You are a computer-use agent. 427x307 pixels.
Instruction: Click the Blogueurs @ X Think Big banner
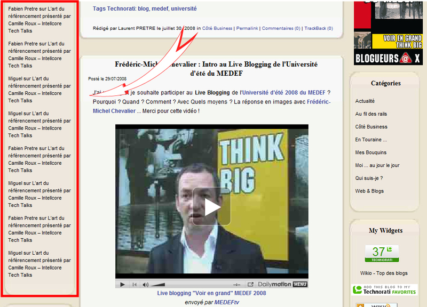388,33
